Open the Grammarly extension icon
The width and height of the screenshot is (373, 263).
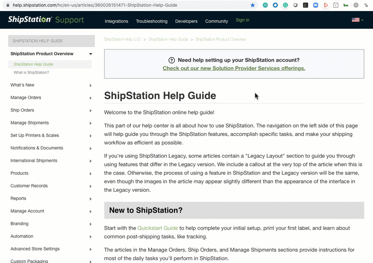point(285,5)
